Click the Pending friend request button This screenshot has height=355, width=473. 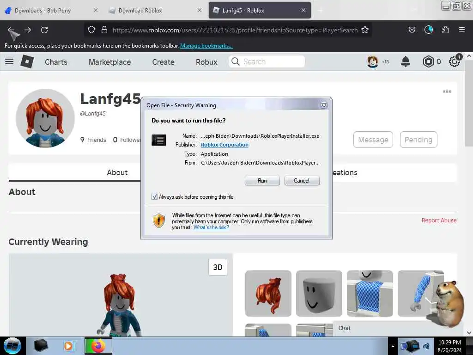(418, 140)
